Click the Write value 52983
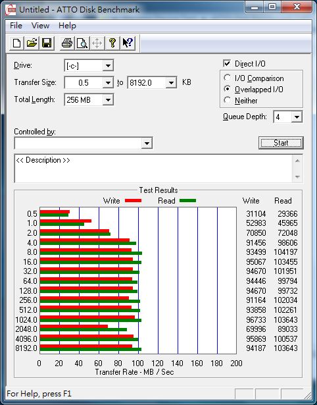317x405 pixels. (256, 223)
